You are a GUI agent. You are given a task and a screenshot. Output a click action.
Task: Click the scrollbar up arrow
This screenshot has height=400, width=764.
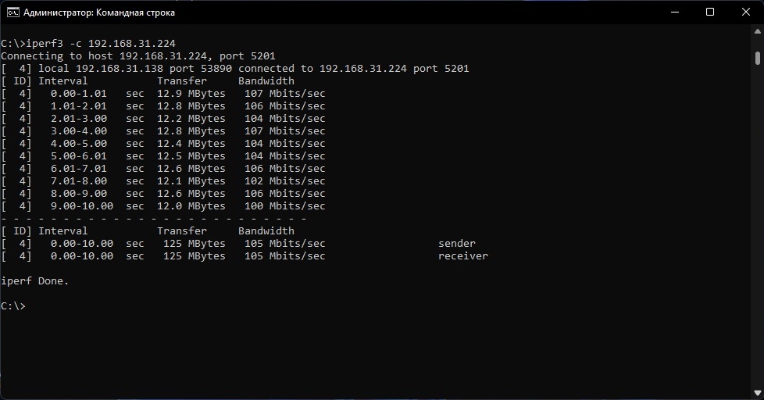[x=758, y=33]
